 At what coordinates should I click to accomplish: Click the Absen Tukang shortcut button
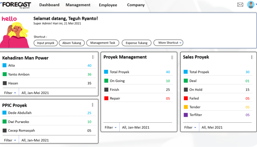coord(72,43)
